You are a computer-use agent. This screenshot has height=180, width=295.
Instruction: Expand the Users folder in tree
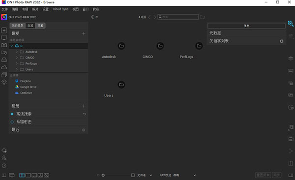tap(17, 69)
